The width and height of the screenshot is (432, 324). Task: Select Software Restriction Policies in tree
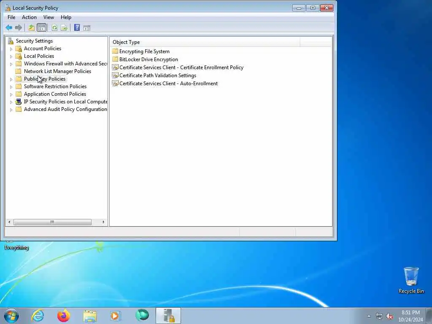[55, 86]
